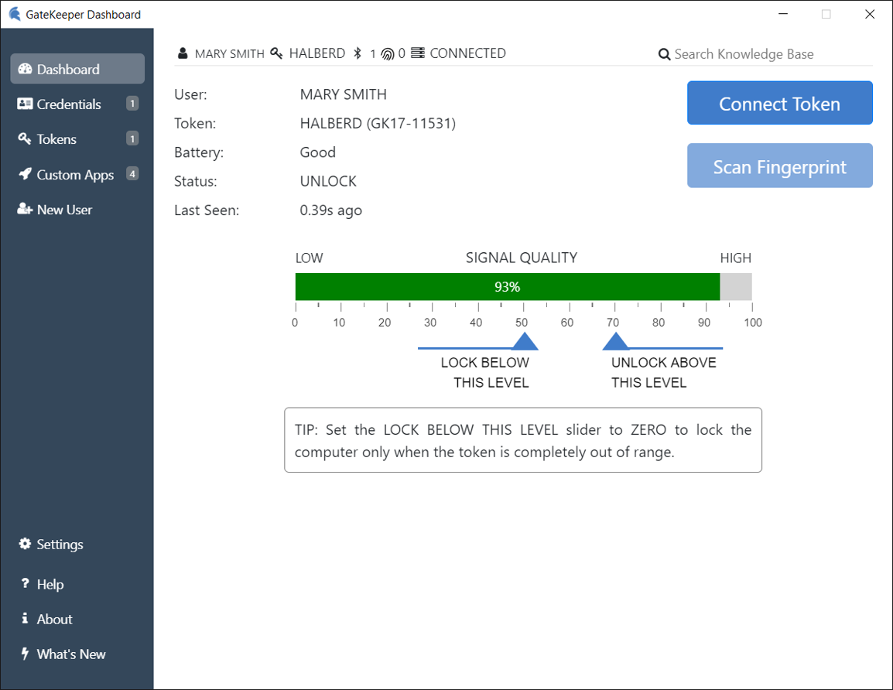The width and height of the screenshot is (893, 690).
Task: Click the New User person-plus icon
Action: (x=25, y=209)
